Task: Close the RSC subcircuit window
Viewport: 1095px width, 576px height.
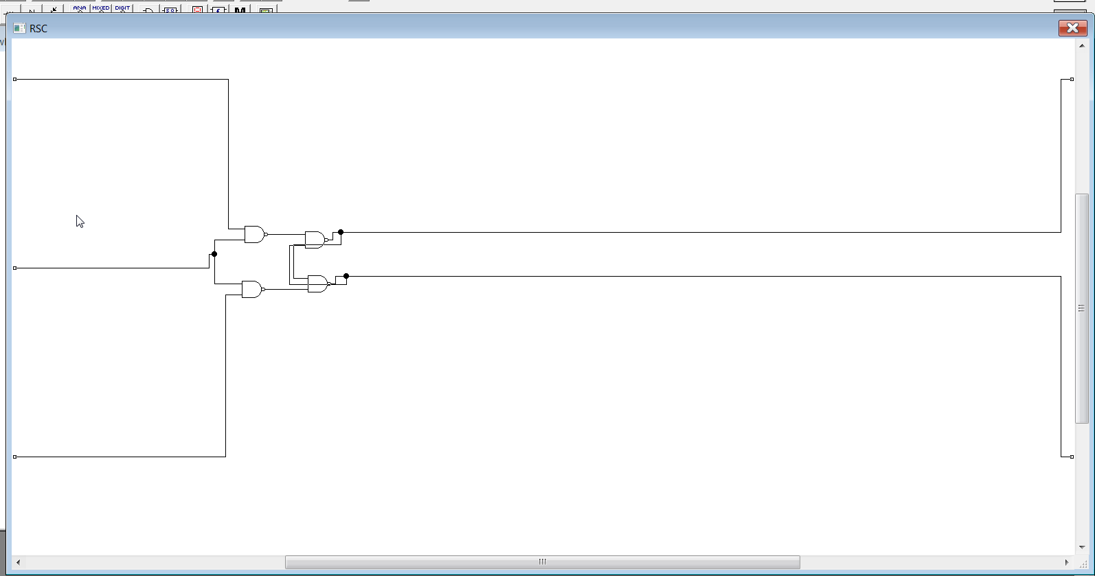Action: click(1072, 28)
